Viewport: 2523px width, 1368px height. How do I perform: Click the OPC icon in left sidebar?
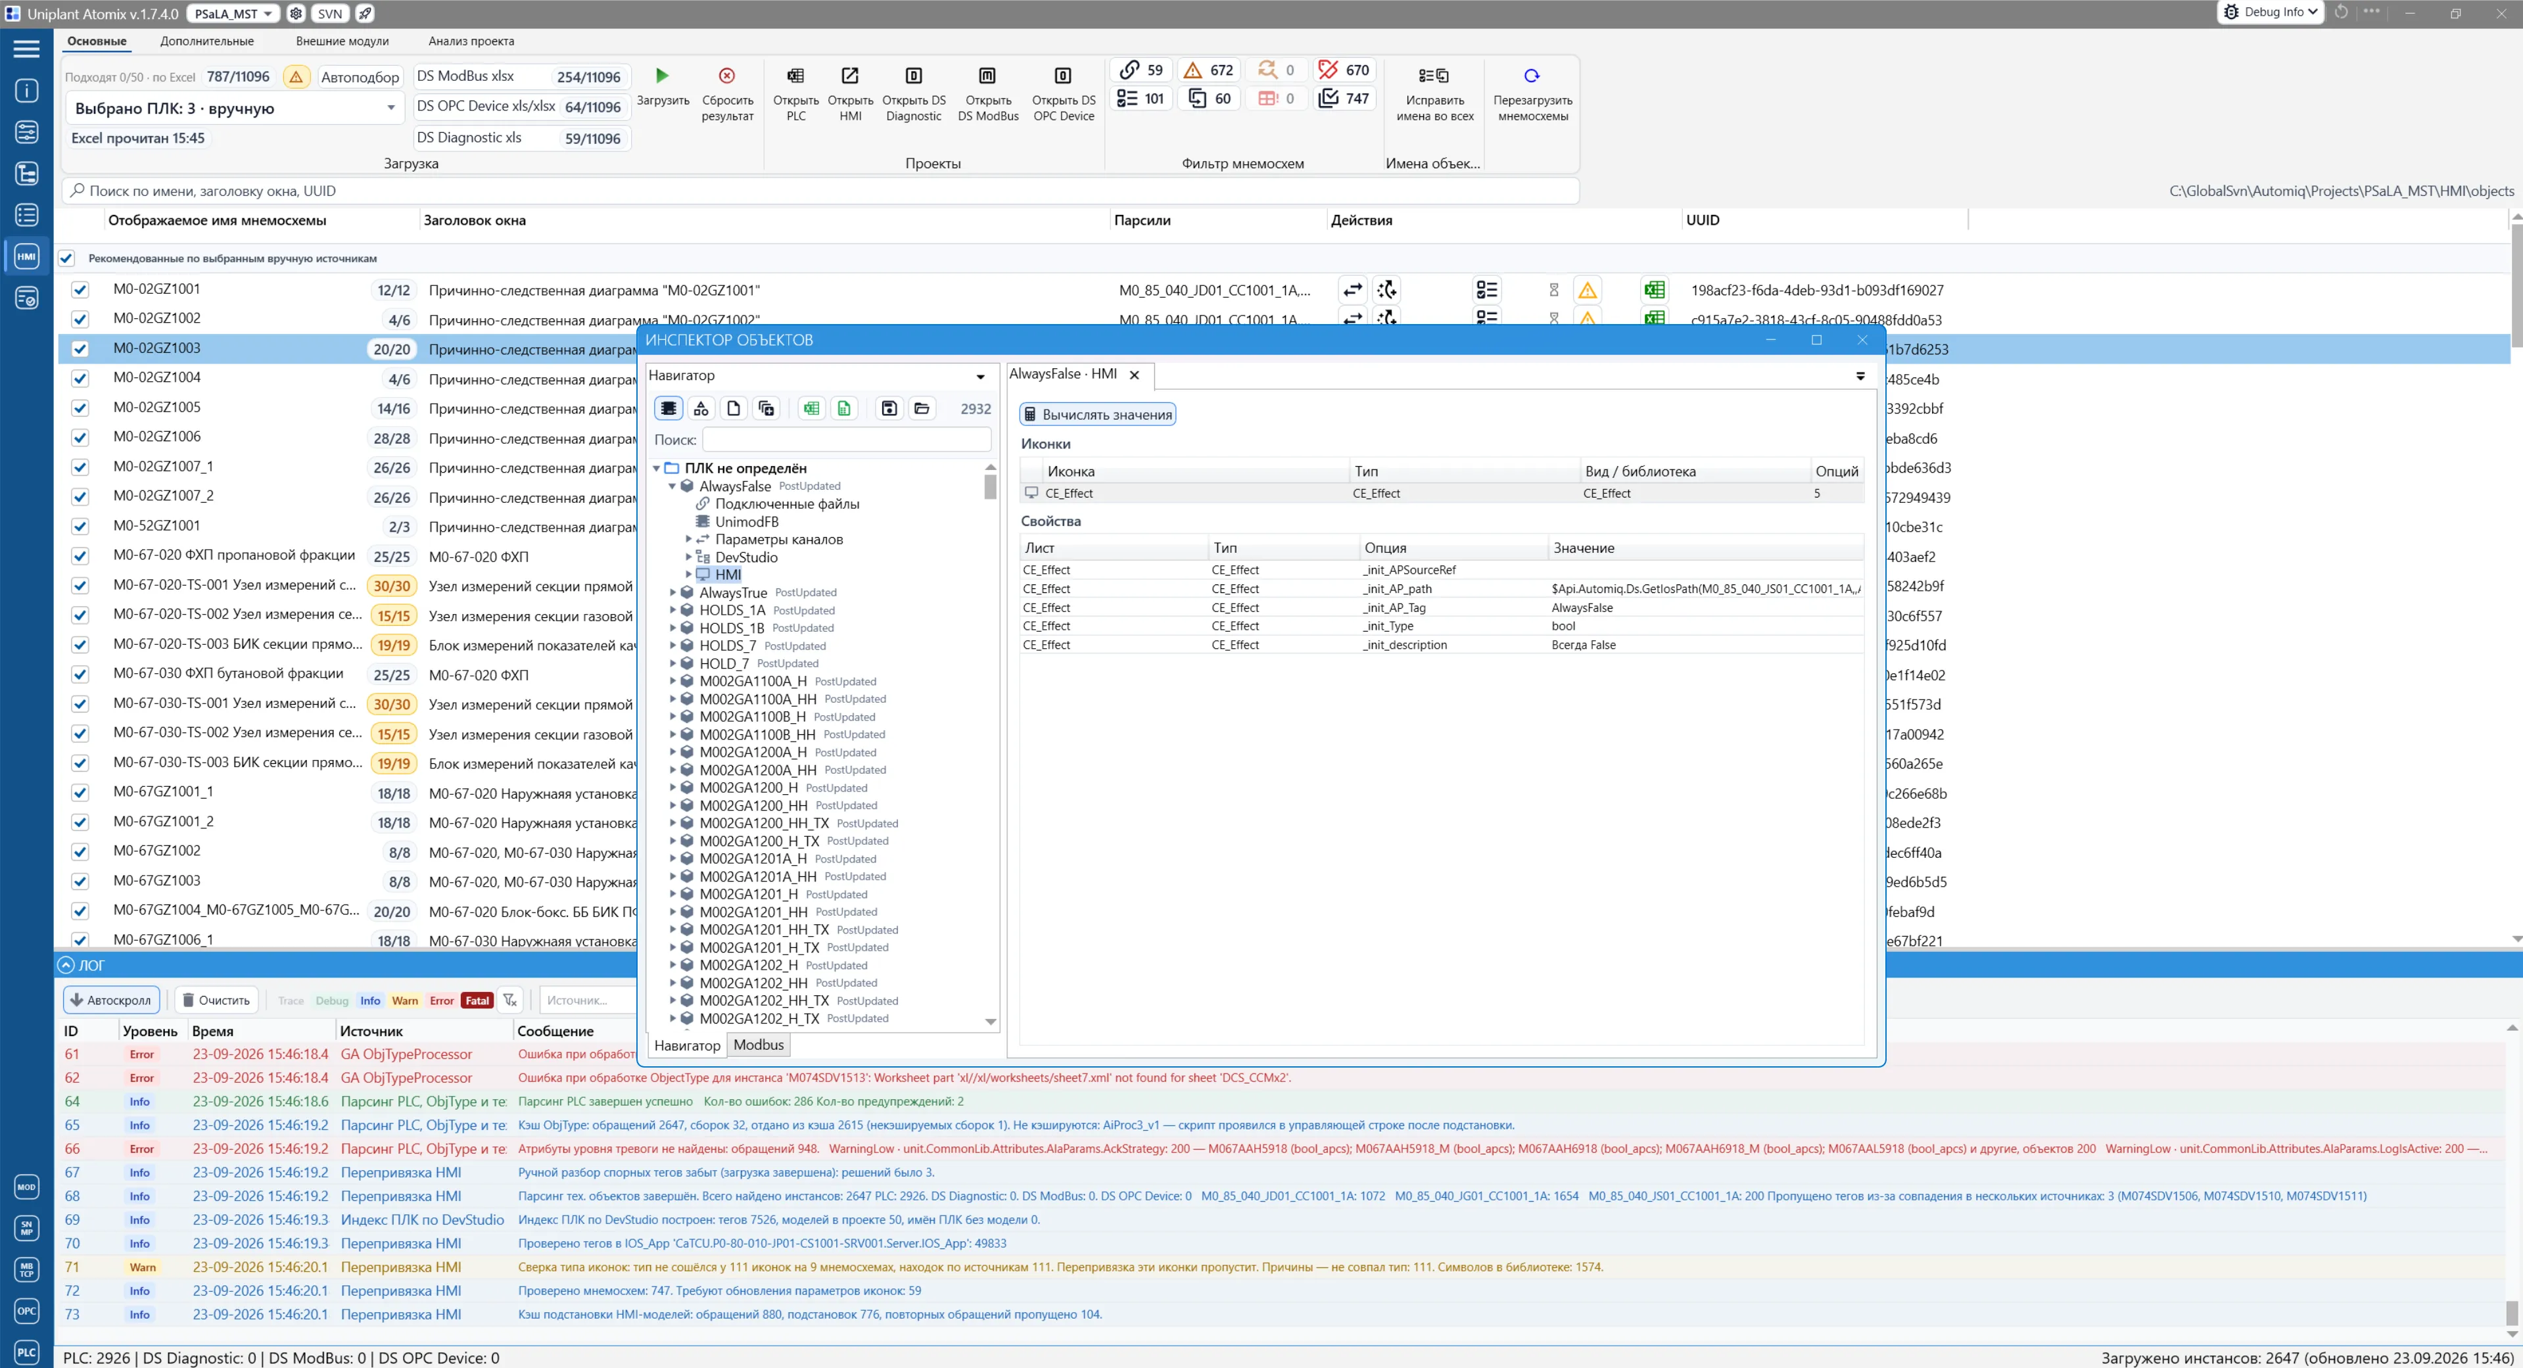[26, 1310]
